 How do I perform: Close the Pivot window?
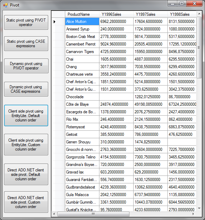tap(194, 4)
